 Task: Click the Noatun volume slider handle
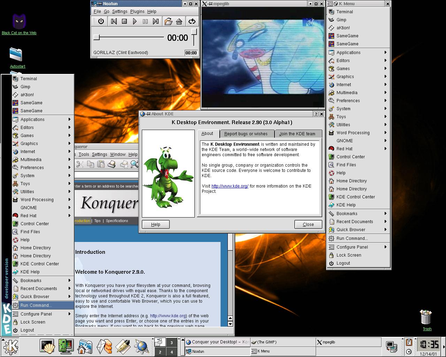[194, 32]
